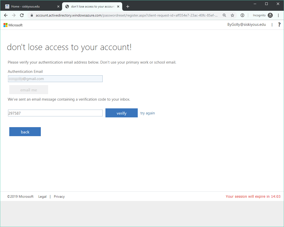Minimize the browser window

point(255,4)
